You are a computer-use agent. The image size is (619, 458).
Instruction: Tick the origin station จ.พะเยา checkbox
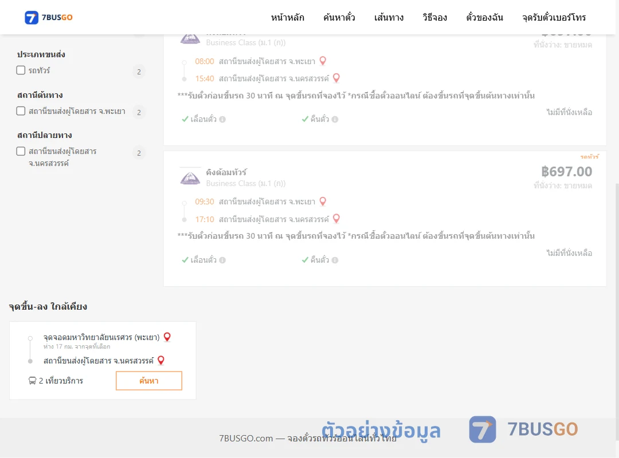coord(21,111)
